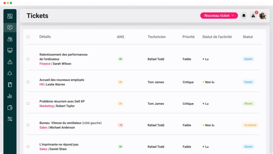The image size is (273, 154).
Task: Sort by the ANS column header
Action: tap(121, 37)
